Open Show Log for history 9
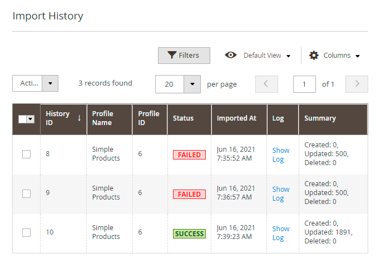The height and width of the screenshot is (259, 381). tap(280, 193)
